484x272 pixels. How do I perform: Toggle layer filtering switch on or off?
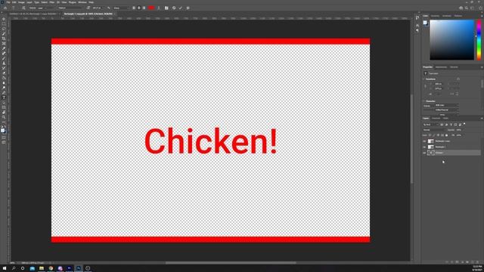point(464,124)
